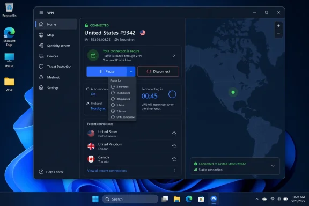Zoom in the map with plus button

pos(278,26)
